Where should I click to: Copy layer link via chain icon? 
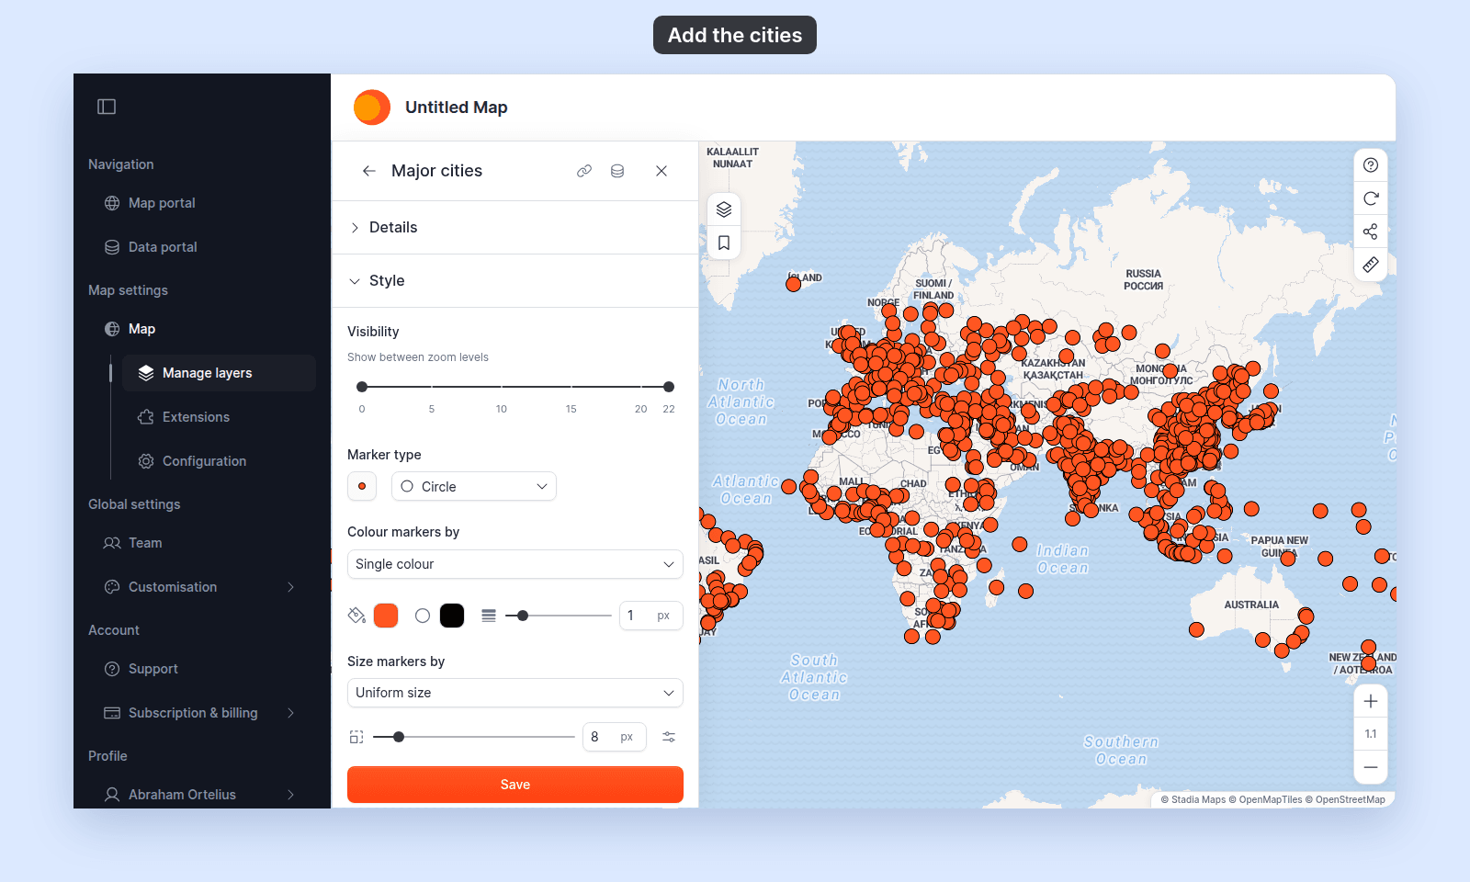[x=584, y=171]
